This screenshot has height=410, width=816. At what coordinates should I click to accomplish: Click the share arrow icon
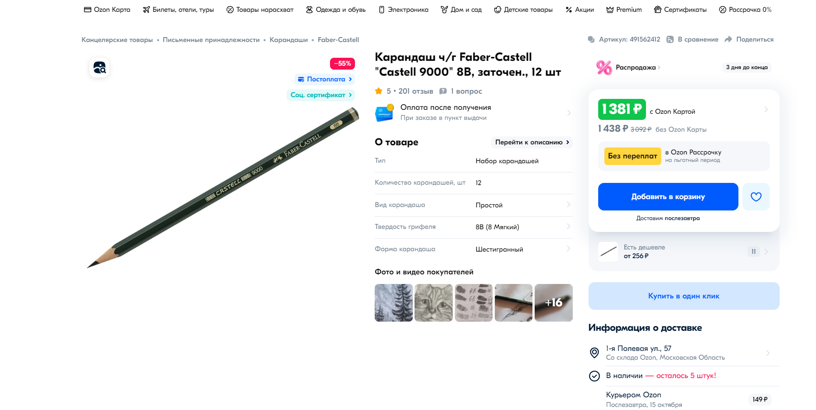pos(728,39)
